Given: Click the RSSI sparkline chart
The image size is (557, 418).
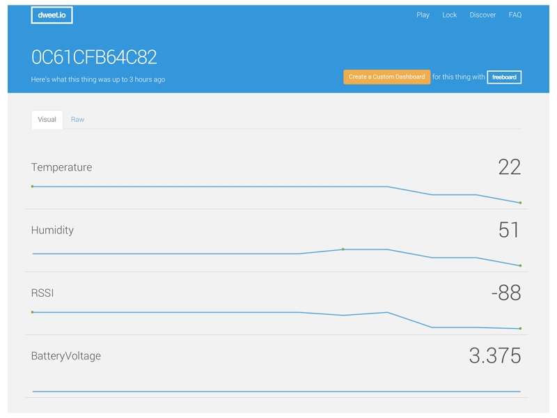Looking at the screenshot, I should (x=276, y=320).
